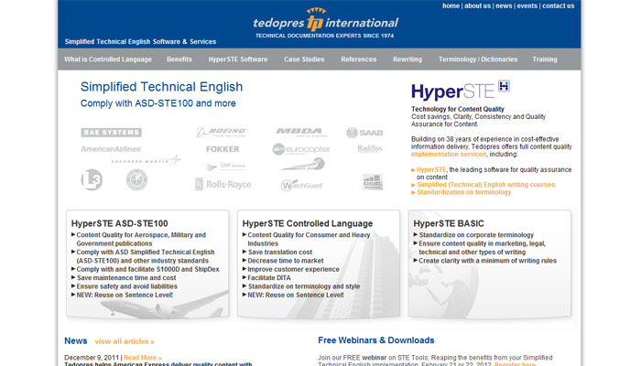The height and width of the screenshot is (366, 641).
Task: Click the HyperSTE BASIC card heading
Action: [x=449, y=223]
